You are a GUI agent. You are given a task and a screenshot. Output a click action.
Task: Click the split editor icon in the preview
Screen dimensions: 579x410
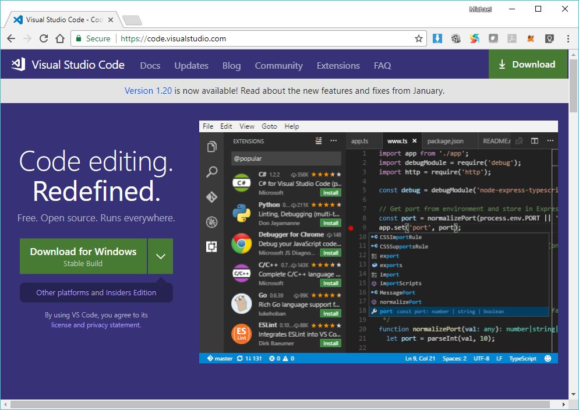[534, 141]
